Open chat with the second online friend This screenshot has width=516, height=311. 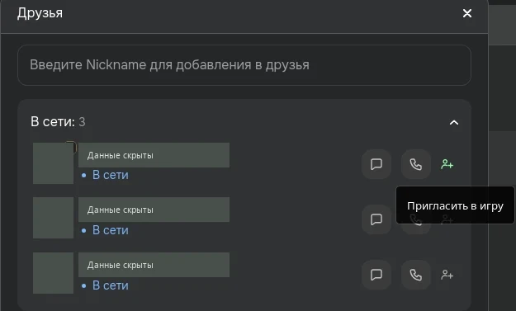click(376, 219)
